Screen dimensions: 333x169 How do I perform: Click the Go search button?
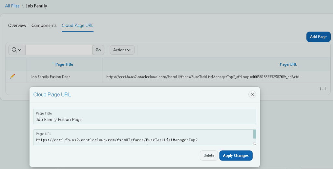point(98,50)
